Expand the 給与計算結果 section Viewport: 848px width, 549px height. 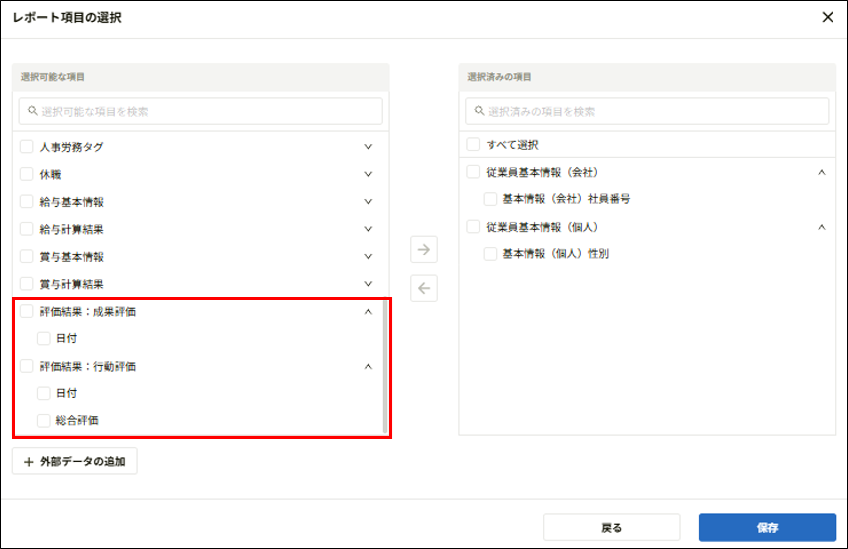point(368,229)
